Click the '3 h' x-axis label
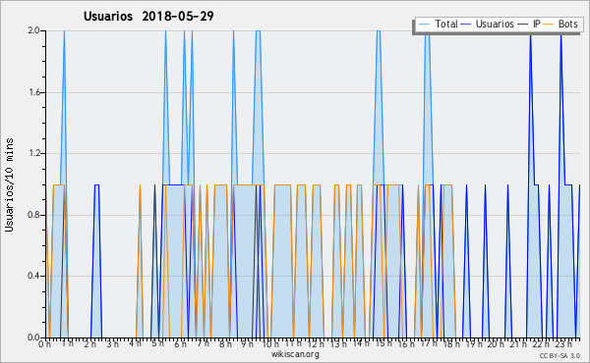The height and width of the screenshot is (363, 590). tap(112, 344)
